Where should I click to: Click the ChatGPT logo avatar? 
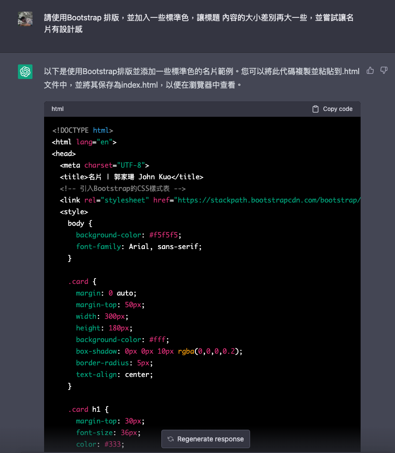coord(25,72)
